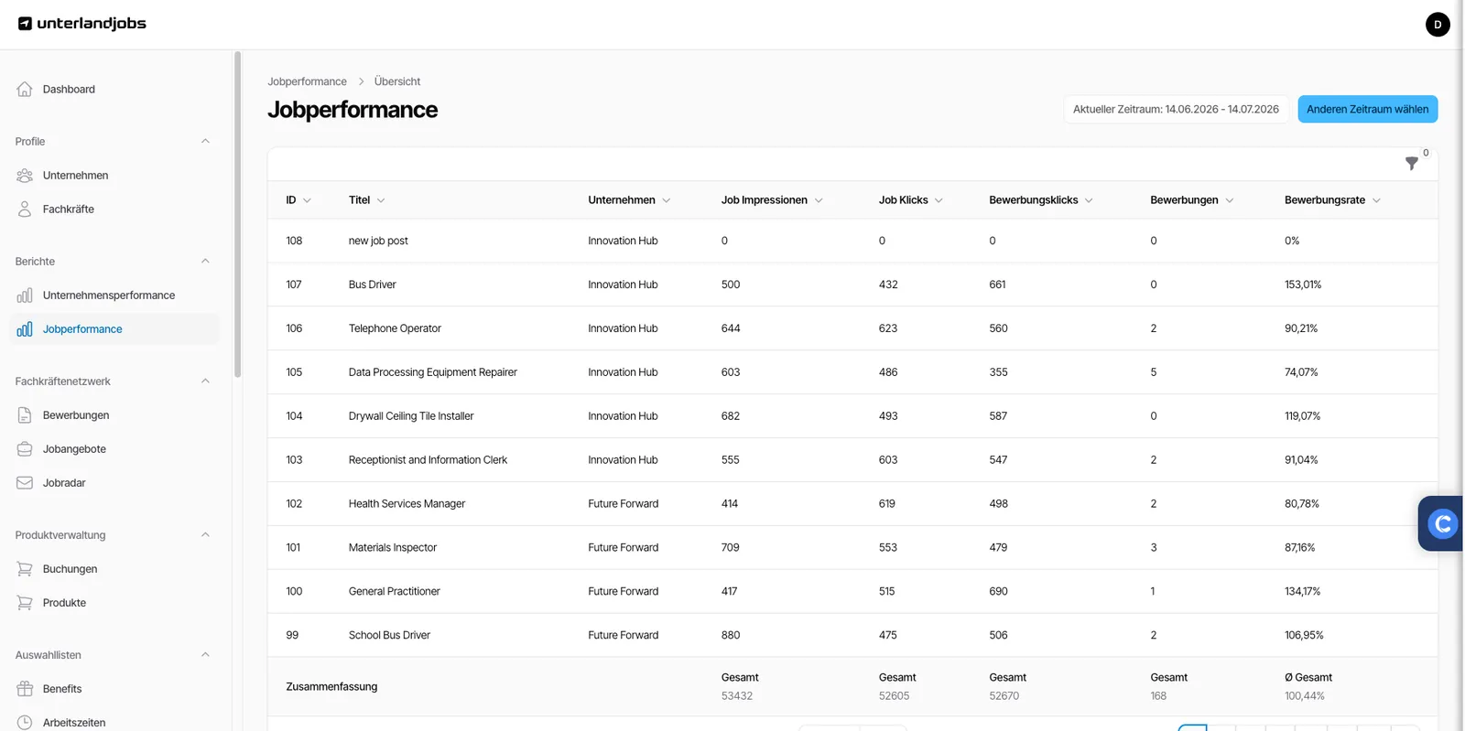Open the table filter funnel icon

[x=1411, y=163]
